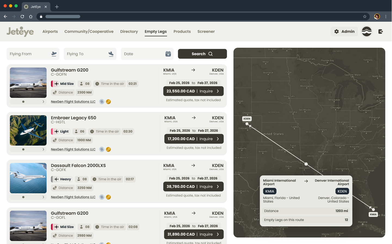Reload the browser page
The width and height of the screenshot is (392, 244).
click(x=22, y=17)
